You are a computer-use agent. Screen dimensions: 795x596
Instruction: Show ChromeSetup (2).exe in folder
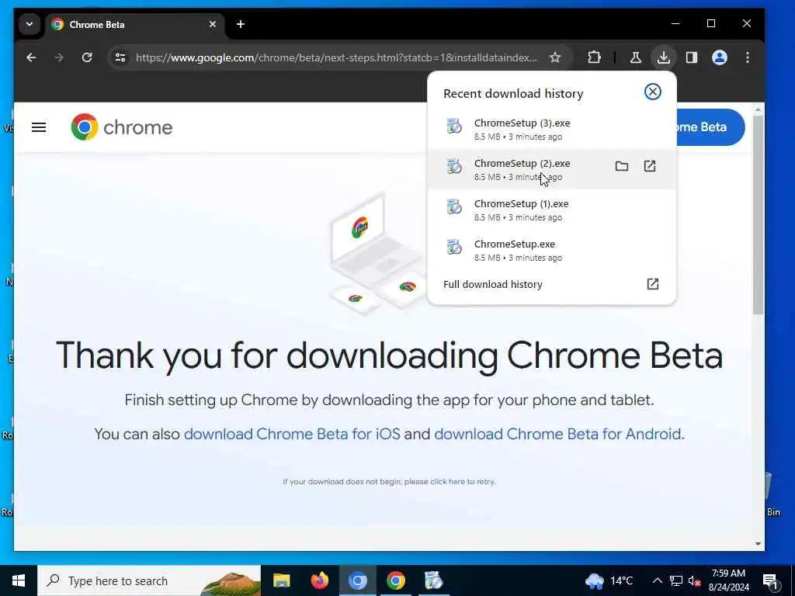point(622,166)
